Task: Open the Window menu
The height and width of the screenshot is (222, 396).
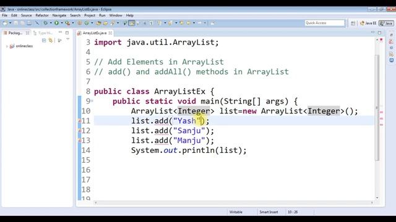Action: click(116, 15)
